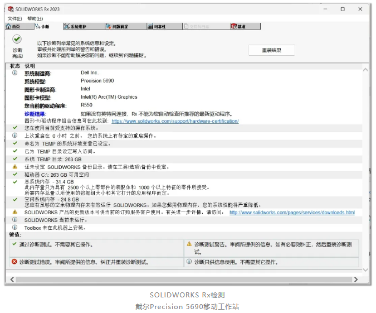Click info icon beside Toolbox 未在此机器上安装
The height and width of the screenshot is (313, 376).
(x=15, y=227)
